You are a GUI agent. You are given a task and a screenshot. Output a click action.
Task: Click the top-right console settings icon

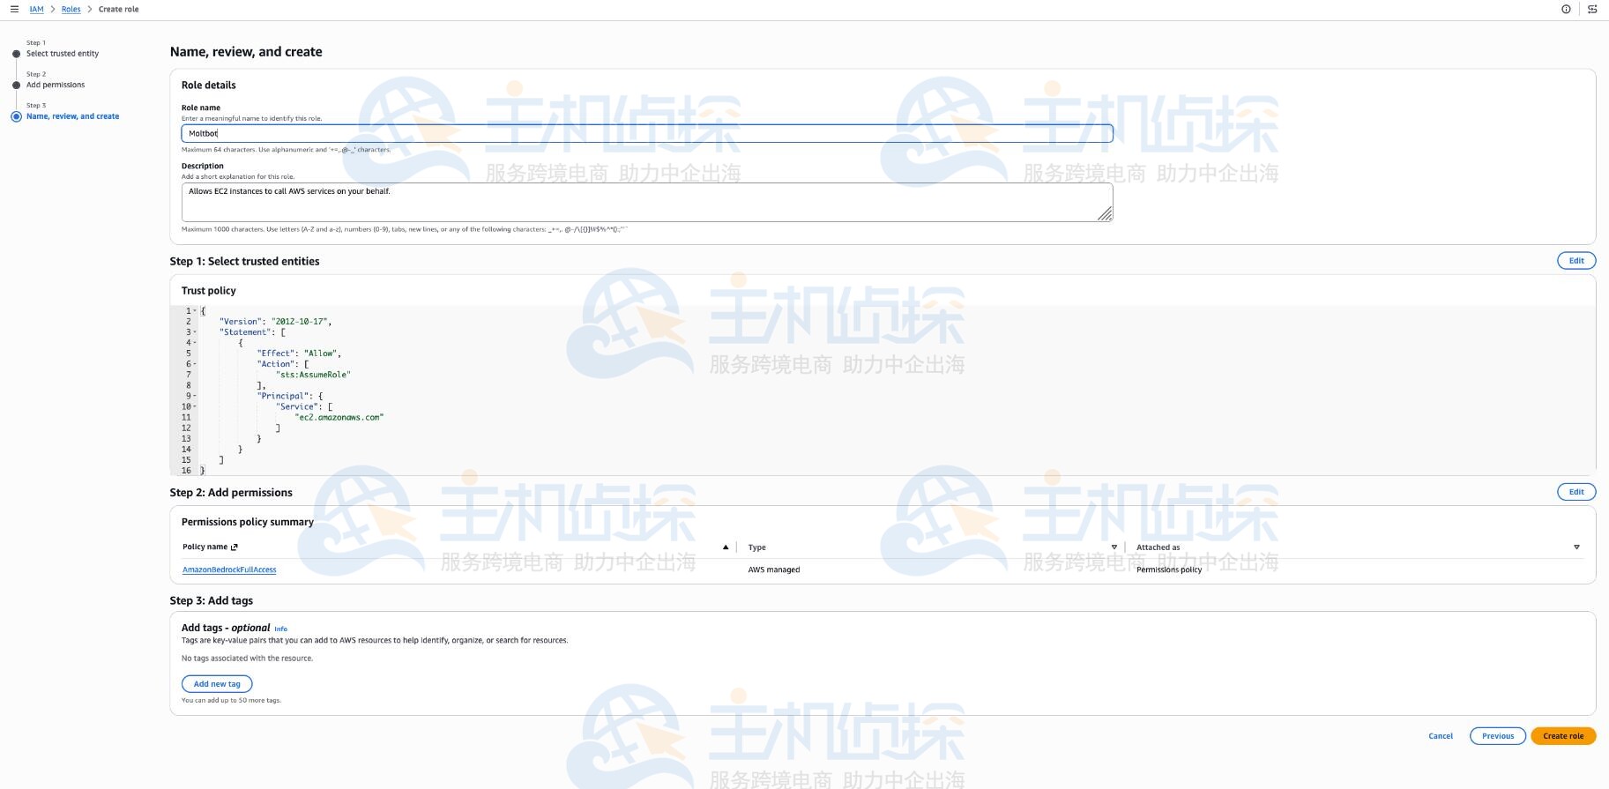pyautogui.click(x=1592, y=9)
